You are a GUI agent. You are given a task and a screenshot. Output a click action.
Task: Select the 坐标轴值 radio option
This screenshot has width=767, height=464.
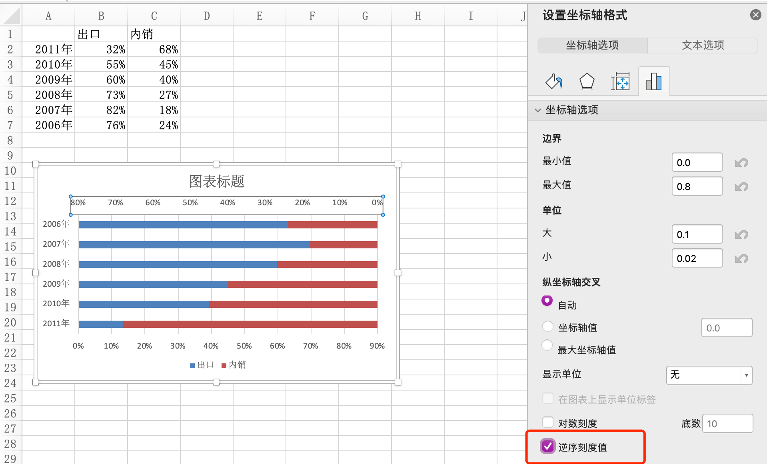click(x=547, y=326)
